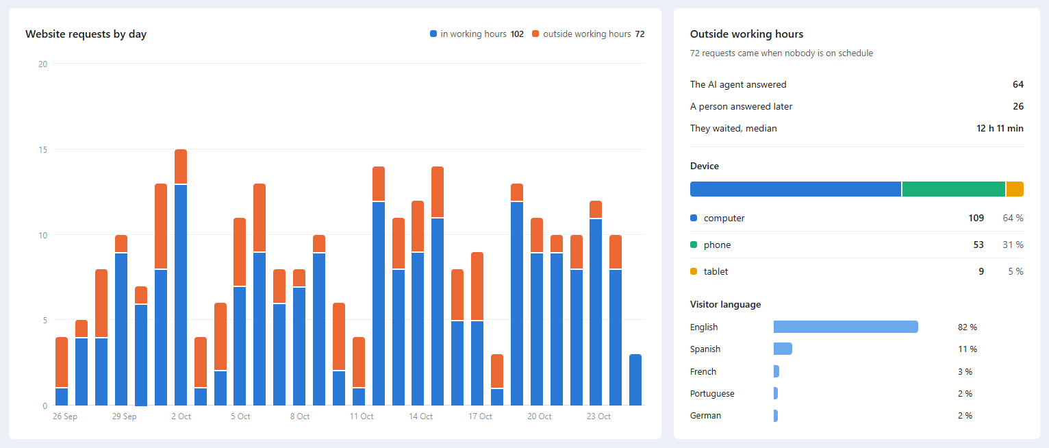Click the blue dot beside 'computer'

[x=694, y=218]
